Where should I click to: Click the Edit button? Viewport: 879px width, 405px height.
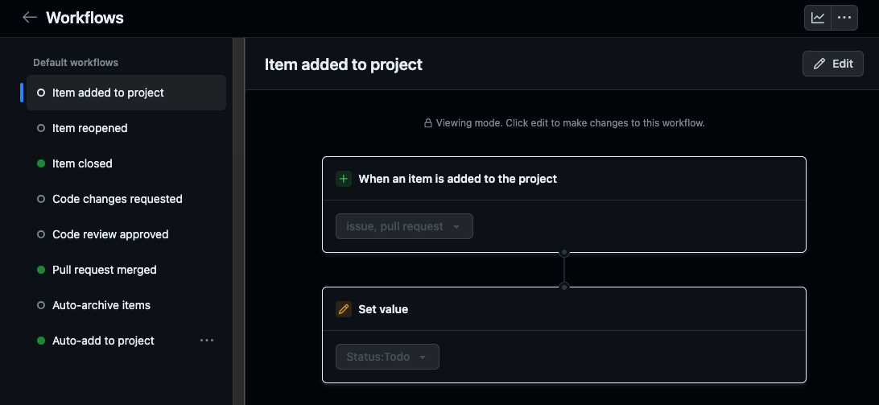click(x=833, y=64)
